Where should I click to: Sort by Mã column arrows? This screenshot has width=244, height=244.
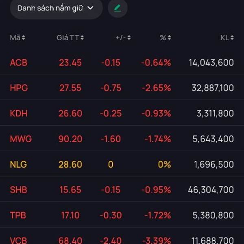click(x=24, y=38)
